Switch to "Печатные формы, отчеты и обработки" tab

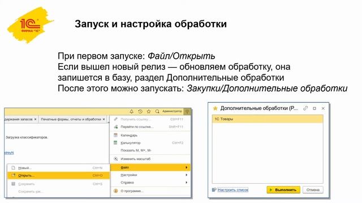(x=71, y=119)
